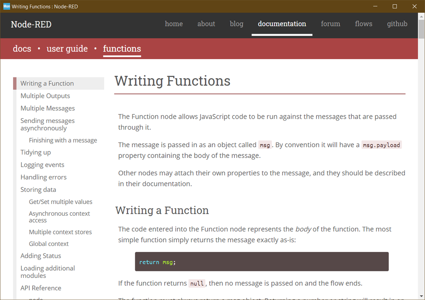Click the scrollbar up arrow
Image resolution: width=425 pixels, height=300 pixels.
[x=421, y=17]
